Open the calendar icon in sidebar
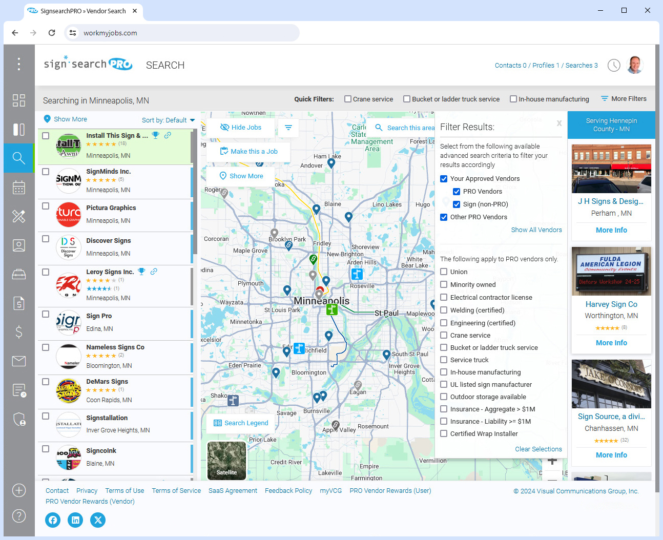The height and width of the screenshot is (540, 663). tap(19, 188)
